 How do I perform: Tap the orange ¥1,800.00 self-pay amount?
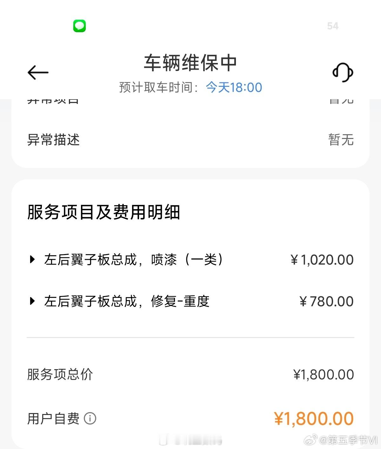314,418
